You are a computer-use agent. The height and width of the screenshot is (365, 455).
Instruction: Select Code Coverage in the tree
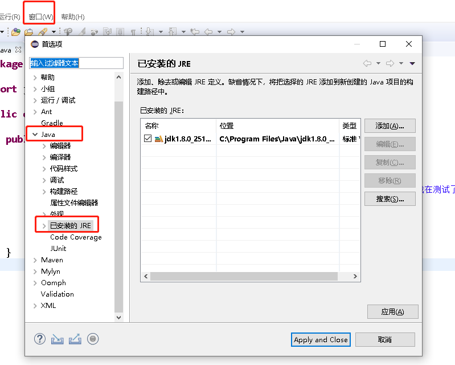click(x=76, y=237)
